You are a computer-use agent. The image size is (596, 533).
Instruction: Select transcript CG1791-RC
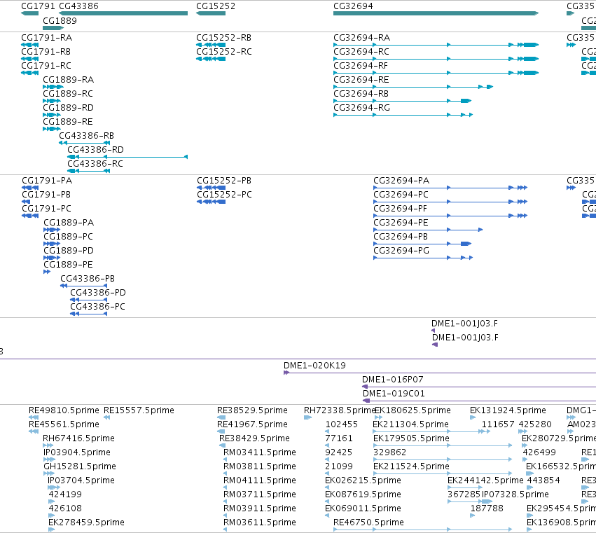46,66
